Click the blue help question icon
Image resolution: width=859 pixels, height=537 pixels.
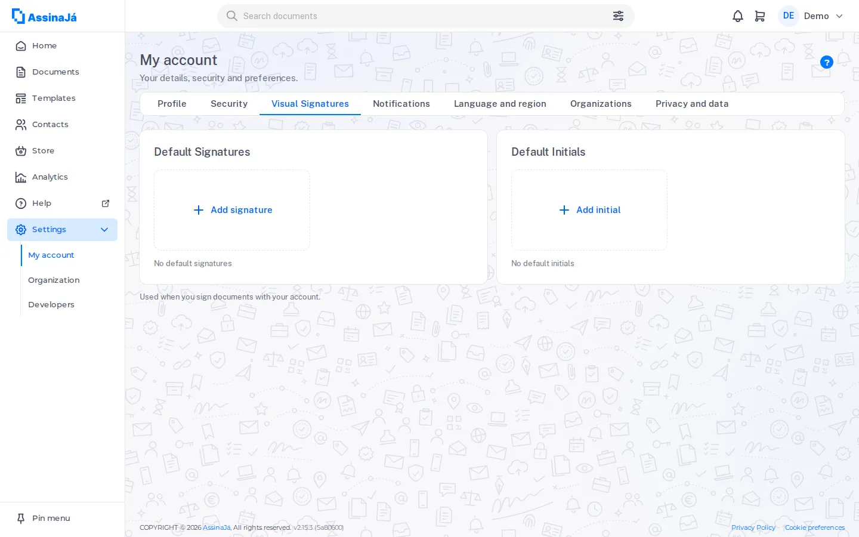point(827,62)
